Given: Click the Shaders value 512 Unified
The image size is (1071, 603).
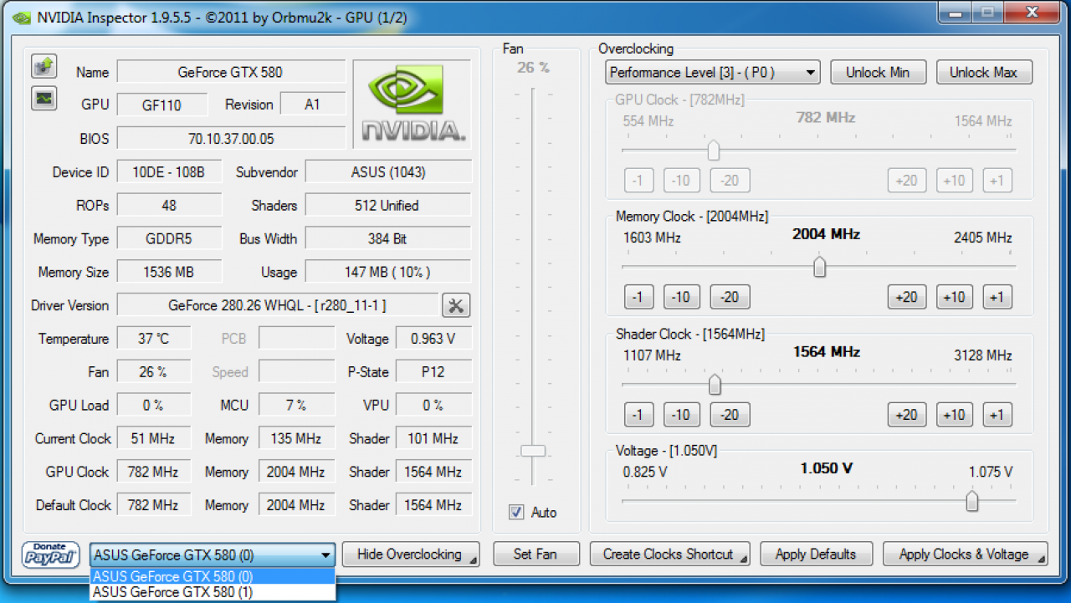Looking at the screenshot, I should (388, 205).
